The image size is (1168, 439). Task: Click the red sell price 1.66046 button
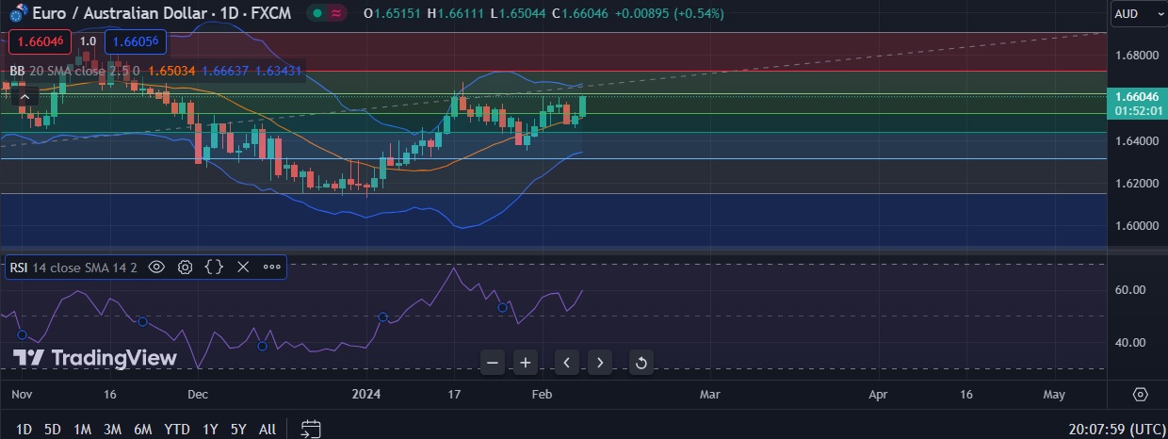(x=39, y=41)
